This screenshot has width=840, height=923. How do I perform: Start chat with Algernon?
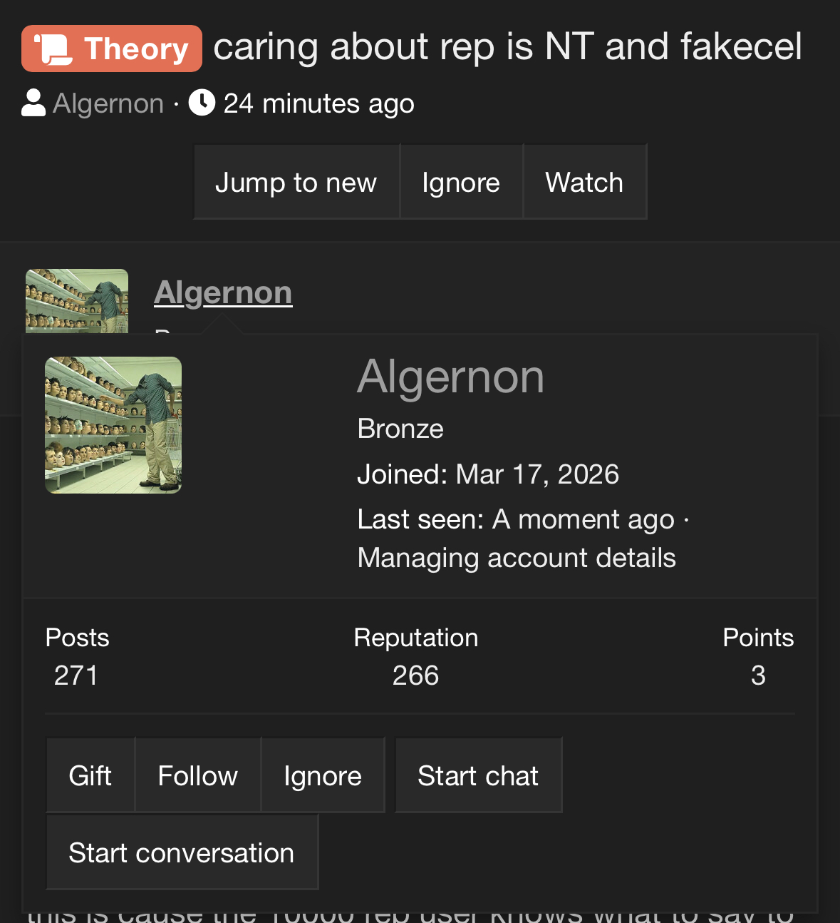point(478,775)
